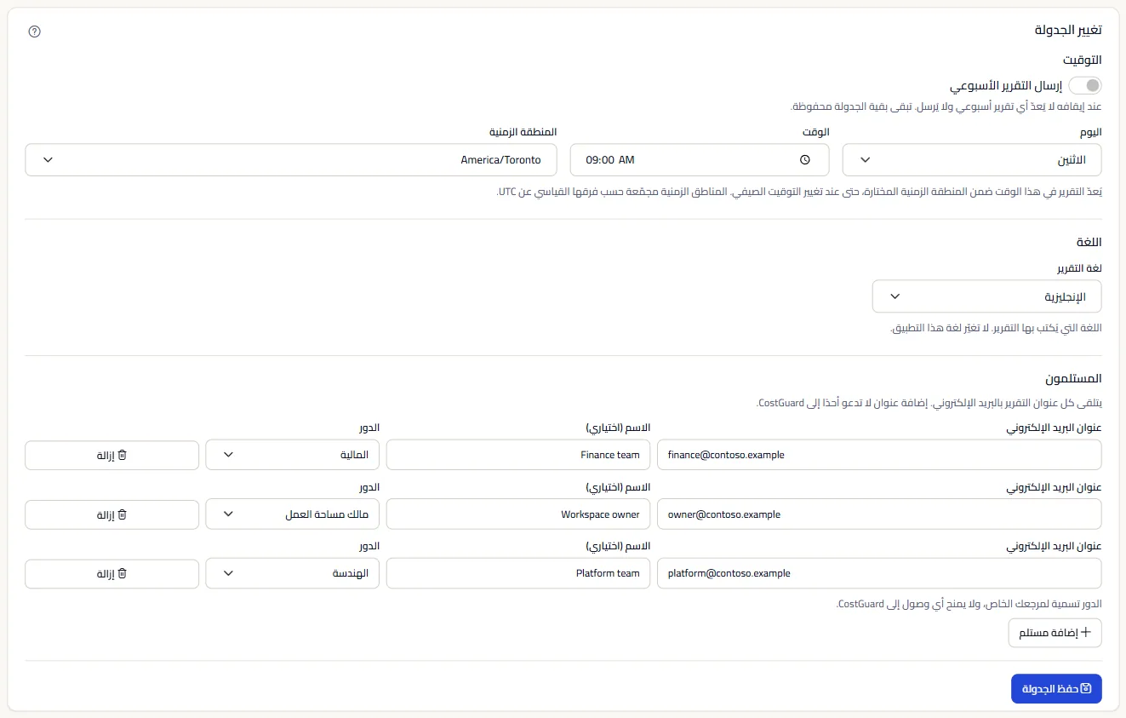Click trash icon in Workspace owner row
1126x718 pixels.
tap(122, 514)
